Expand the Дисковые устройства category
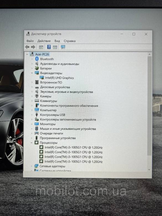This screenshot has height=216, width=162. pyautogui.click(x=32, y=87)
